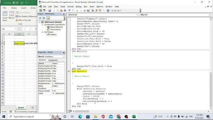Screen dimensions: 213x120
Task: Click the Copy icon in VBA toolbar
Action: pos(58,10)
